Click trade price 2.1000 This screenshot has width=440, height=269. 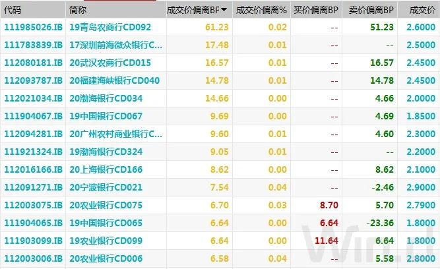tap(421, 169)
